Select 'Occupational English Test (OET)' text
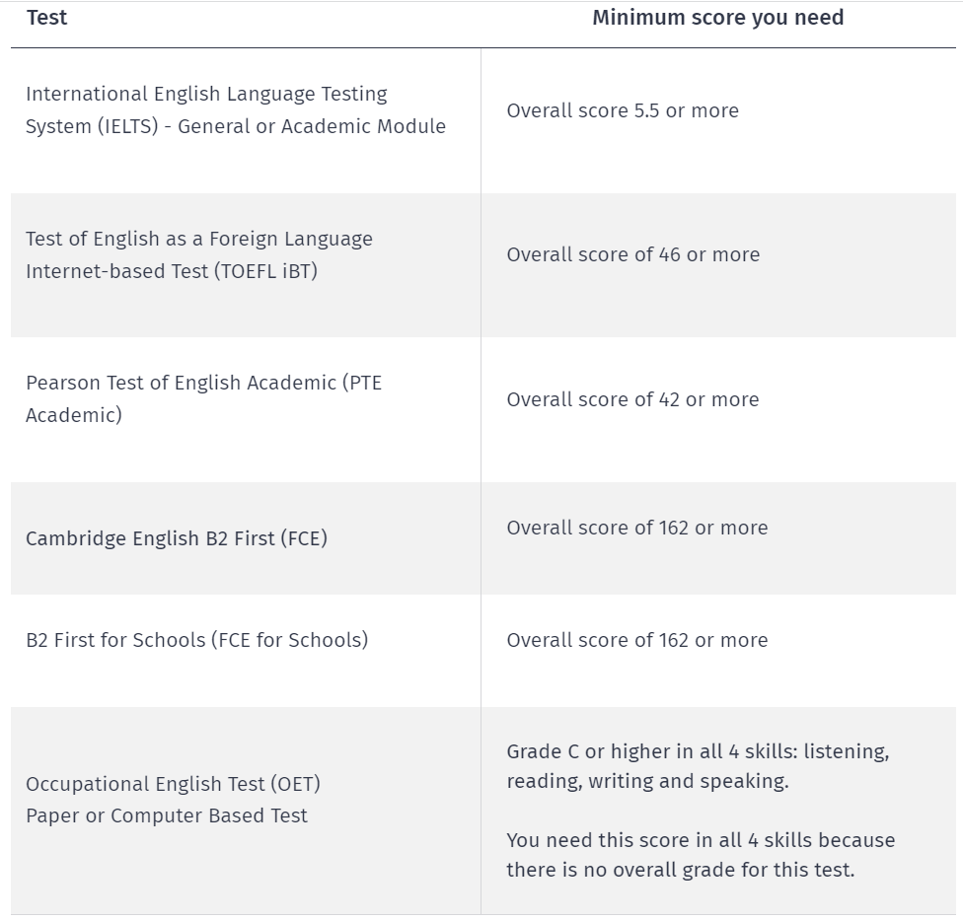This screenshot has width=963, height=921. click(174, 784)
